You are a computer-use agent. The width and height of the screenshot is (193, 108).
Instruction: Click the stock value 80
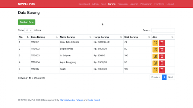pos(125,49)
